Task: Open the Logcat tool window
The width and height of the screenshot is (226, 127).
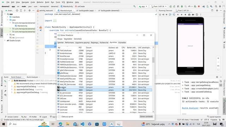Action: pyautogui.click(x=43, y=117)
